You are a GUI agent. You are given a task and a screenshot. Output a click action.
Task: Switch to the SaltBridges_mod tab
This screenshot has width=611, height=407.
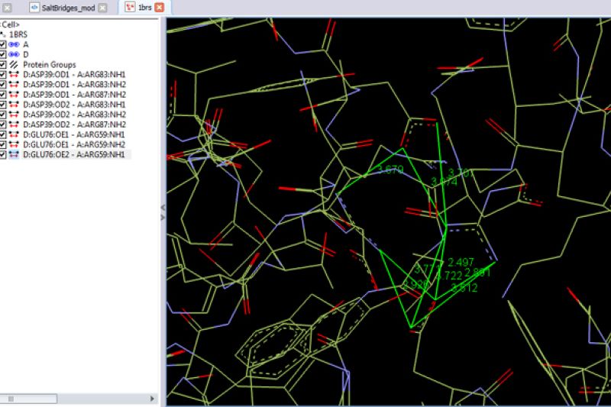68,8
